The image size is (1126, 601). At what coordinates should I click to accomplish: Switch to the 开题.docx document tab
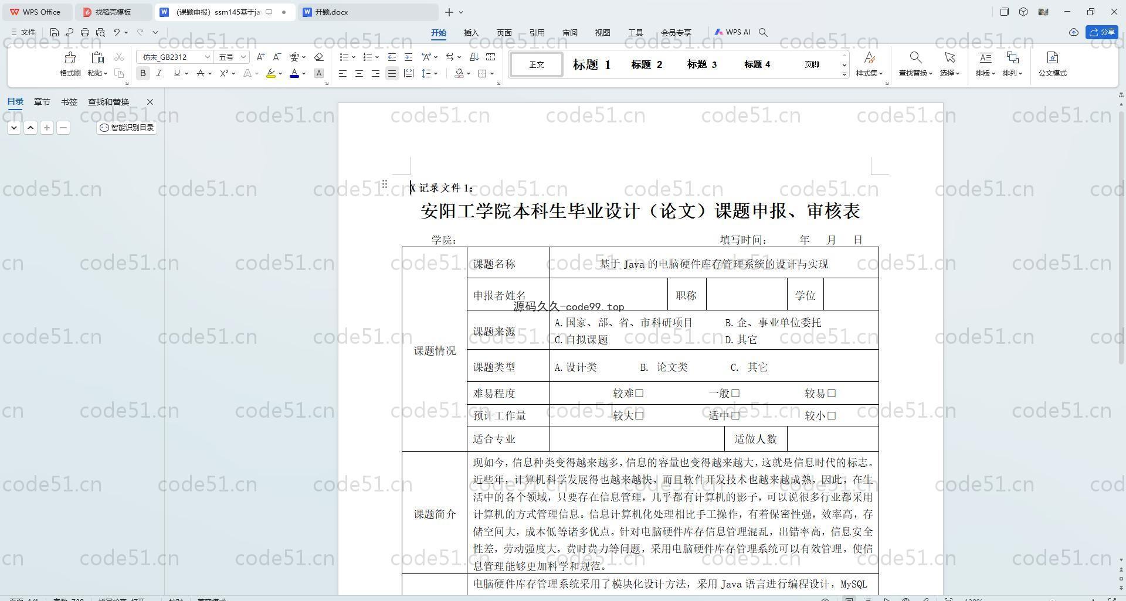[368, 12]
